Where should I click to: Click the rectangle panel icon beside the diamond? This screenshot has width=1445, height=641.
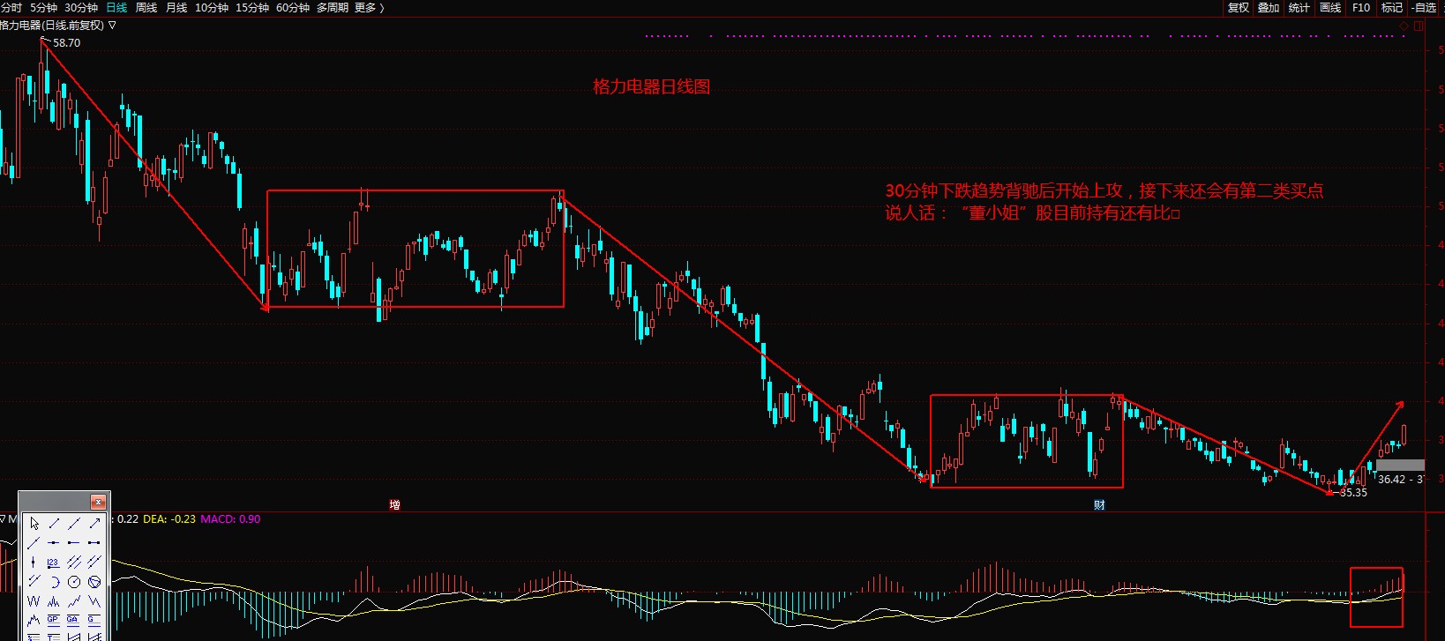click(1419, 26)
